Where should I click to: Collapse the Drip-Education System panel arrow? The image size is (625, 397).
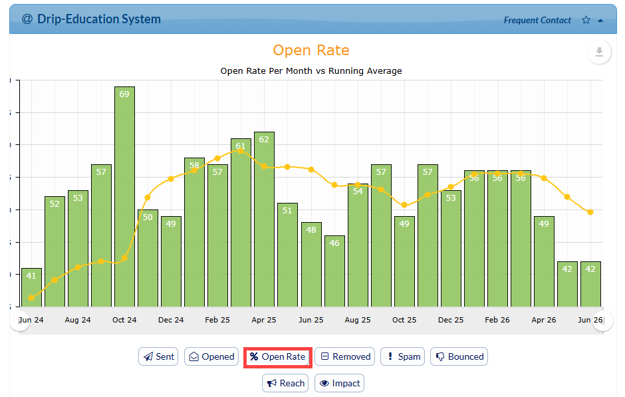pyautogui.click(x=600, y=21)
